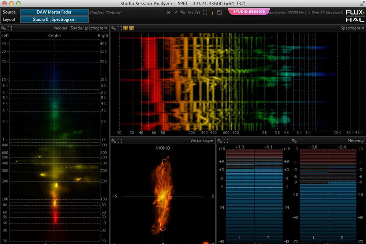Open Nebula panel settings gear
The height and width of the screenshot is (244, 366).
pyautogui.click(x=4, y=28)
